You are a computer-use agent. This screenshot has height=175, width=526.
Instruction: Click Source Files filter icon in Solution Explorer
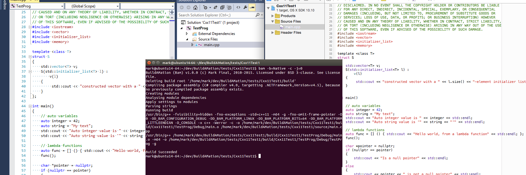click(x=194, y=39)
